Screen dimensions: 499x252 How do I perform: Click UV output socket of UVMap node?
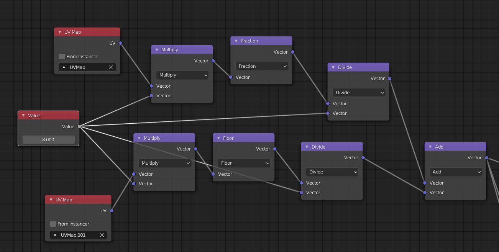(x=120, y=43)
